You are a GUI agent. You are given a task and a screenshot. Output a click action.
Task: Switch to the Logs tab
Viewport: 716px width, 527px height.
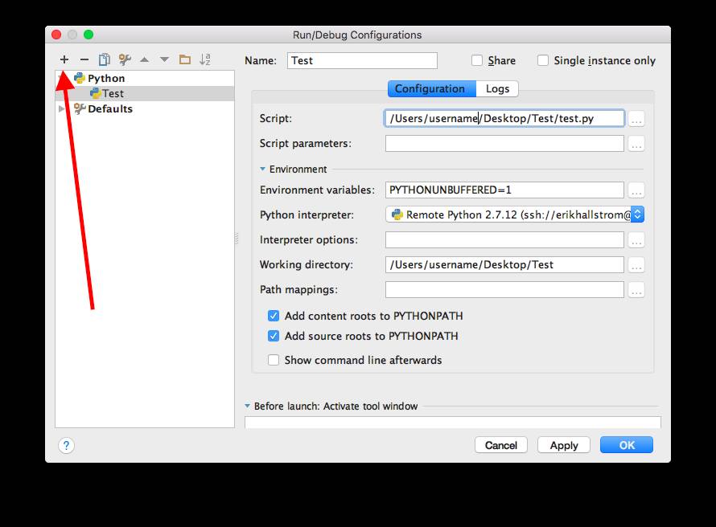(497, 89)
